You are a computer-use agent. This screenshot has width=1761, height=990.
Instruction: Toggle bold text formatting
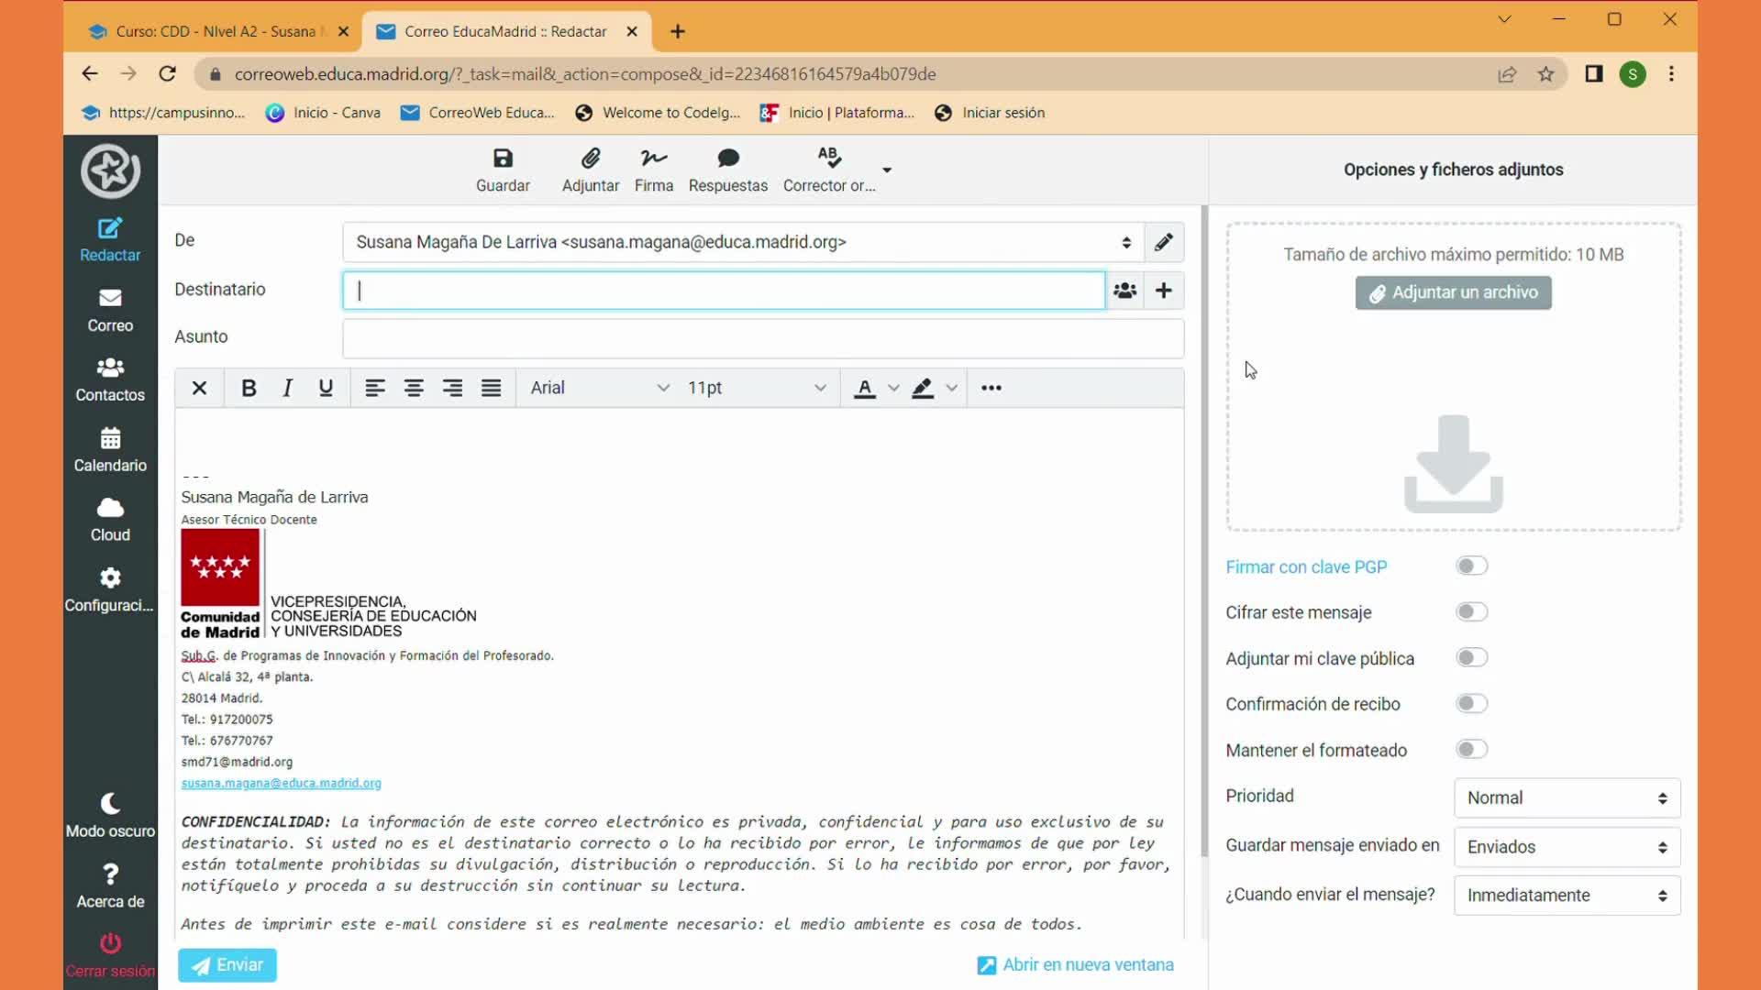(x=248, y=388)
